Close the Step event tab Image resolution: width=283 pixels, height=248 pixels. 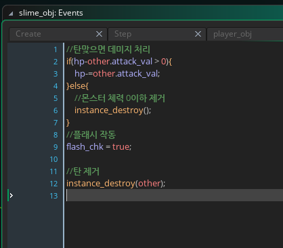(x=198, y=34)
